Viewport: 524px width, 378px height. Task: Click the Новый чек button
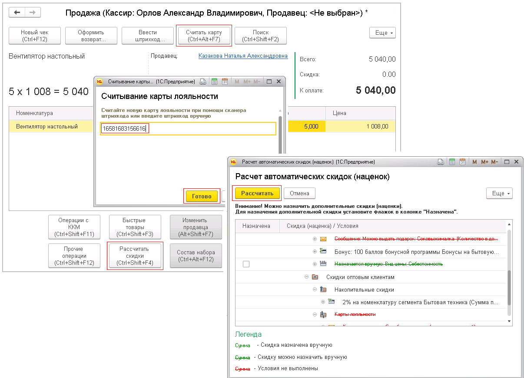click(x=35, y=36)
